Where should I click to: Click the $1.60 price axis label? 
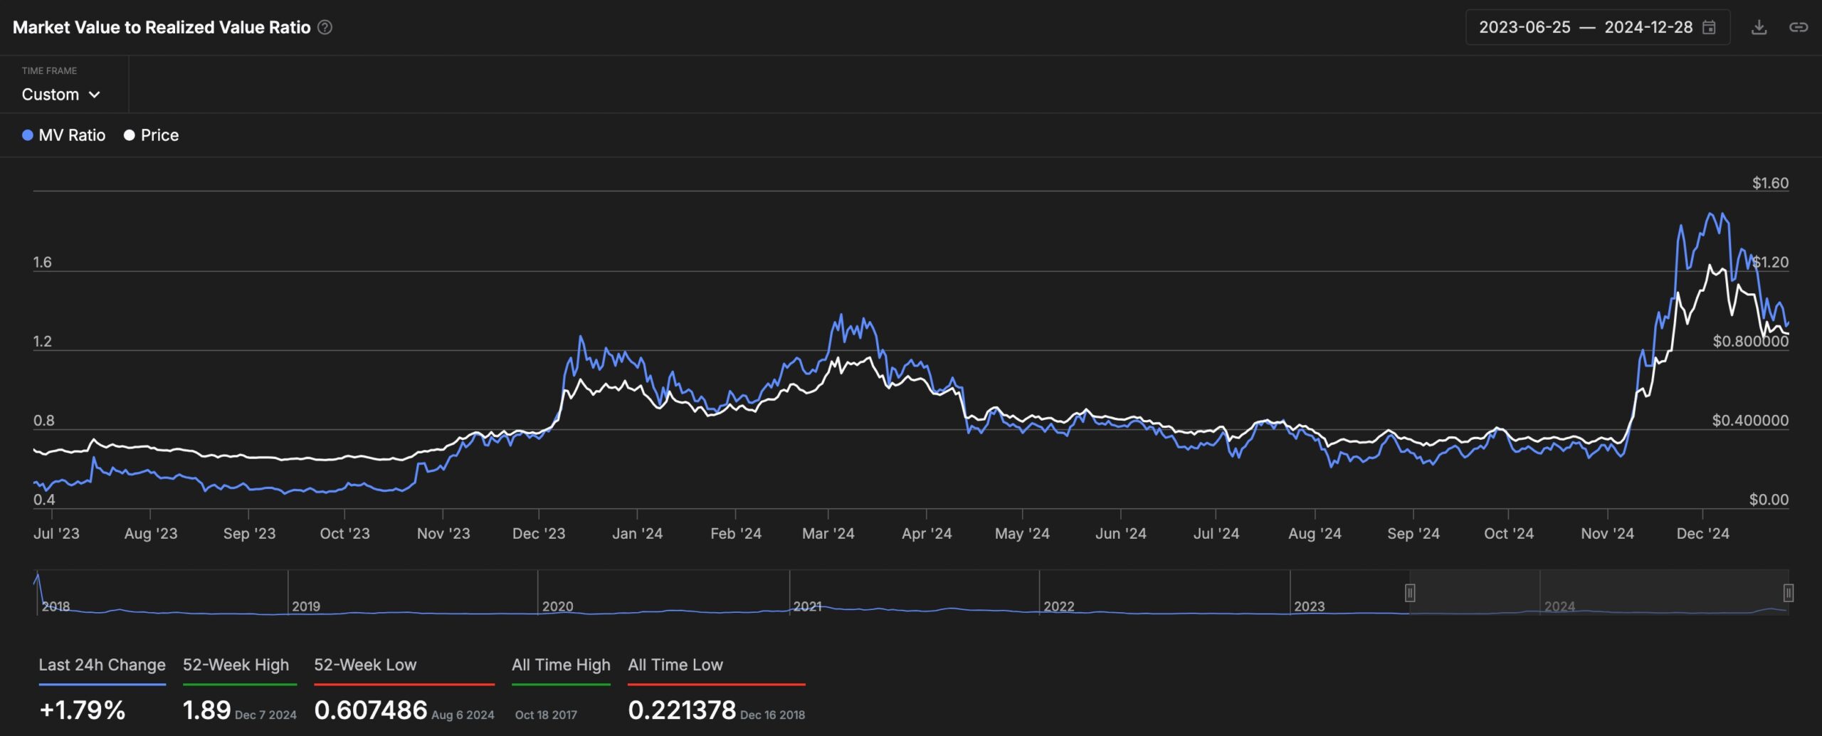coord(1770,183)
